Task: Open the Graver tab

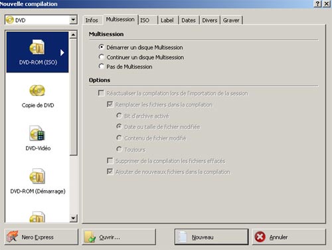Action: point(231,20)
